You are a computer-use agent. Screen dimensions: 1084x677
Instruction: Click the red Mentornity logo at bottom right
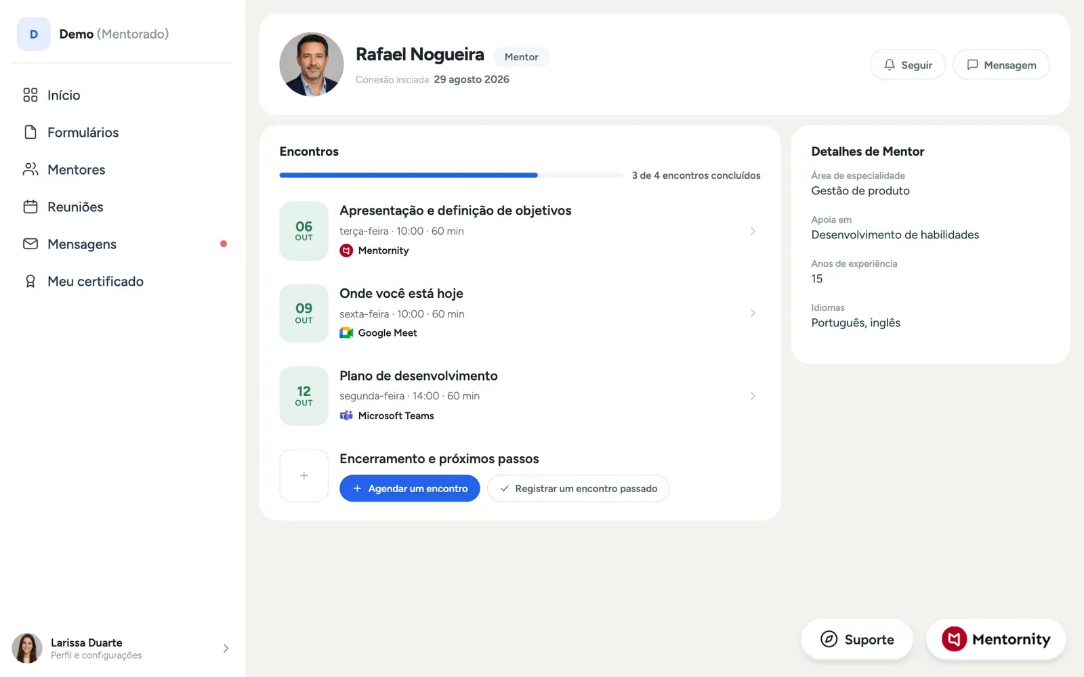point(954,639)
